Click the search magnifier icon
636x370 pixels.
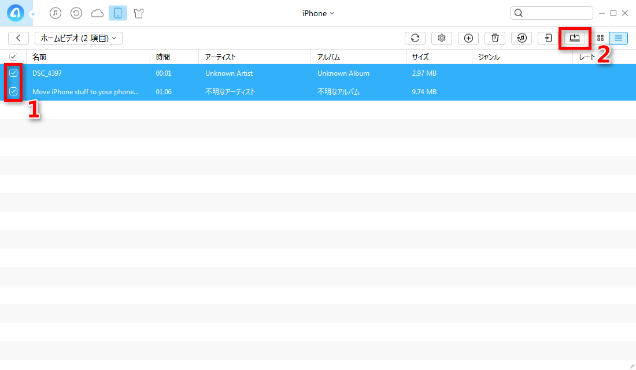[x=519, y=13]
